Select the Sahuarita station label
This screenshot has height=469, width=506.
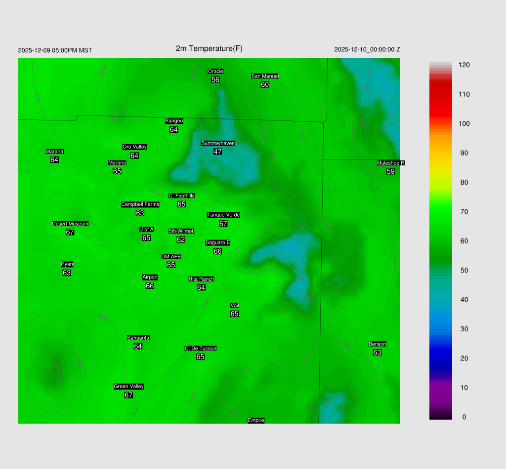tap(138, 338)
